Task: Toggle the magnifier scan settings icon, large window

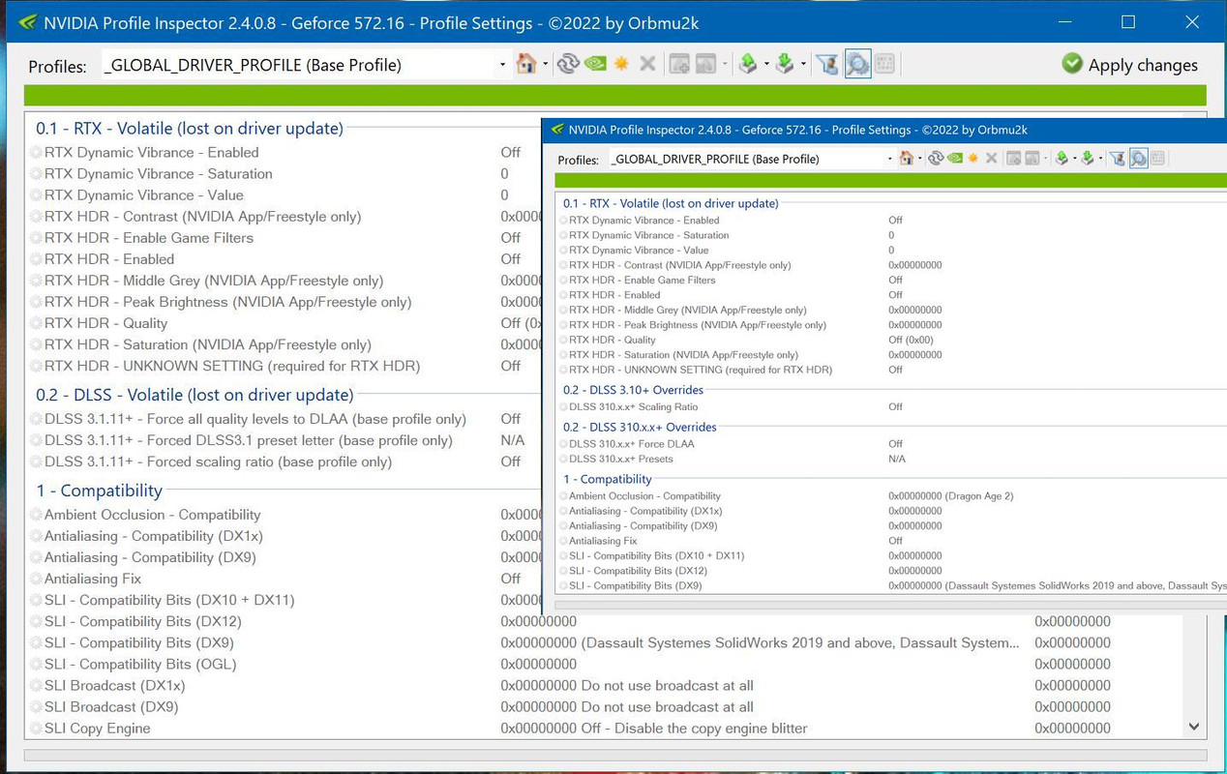Action: tap(857, 64)
